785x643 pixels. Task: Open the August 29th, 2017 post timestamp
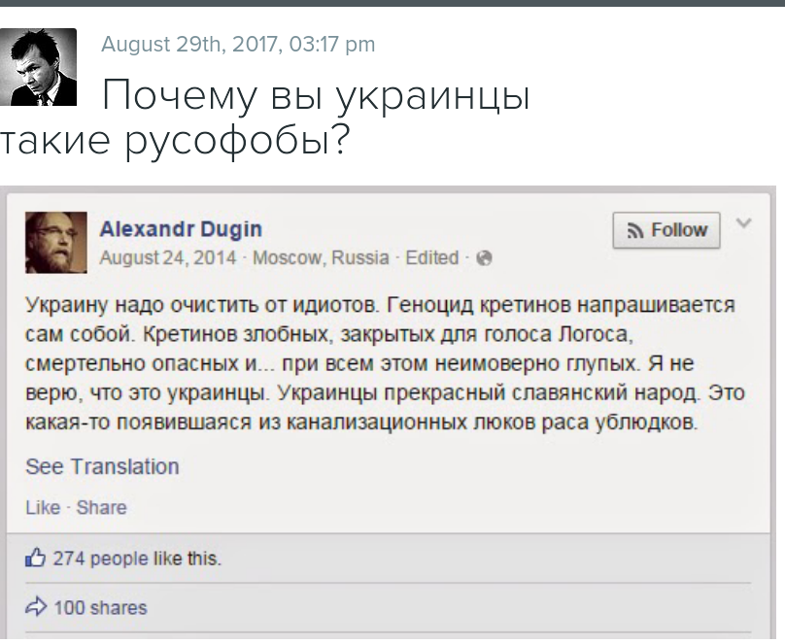click(x=238, y=44)
